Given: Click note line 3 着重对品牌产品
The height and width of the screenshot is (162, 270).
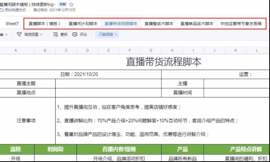Looking at the screenshot, I should coord(133,134).
